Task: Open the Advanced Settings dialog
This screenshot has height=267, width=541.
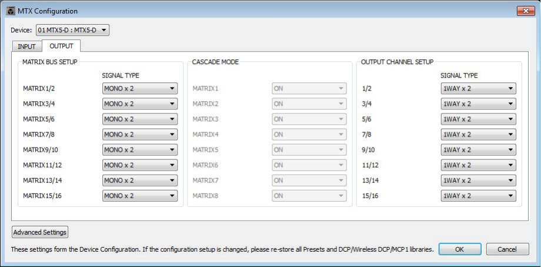Action: click(40, 232)
